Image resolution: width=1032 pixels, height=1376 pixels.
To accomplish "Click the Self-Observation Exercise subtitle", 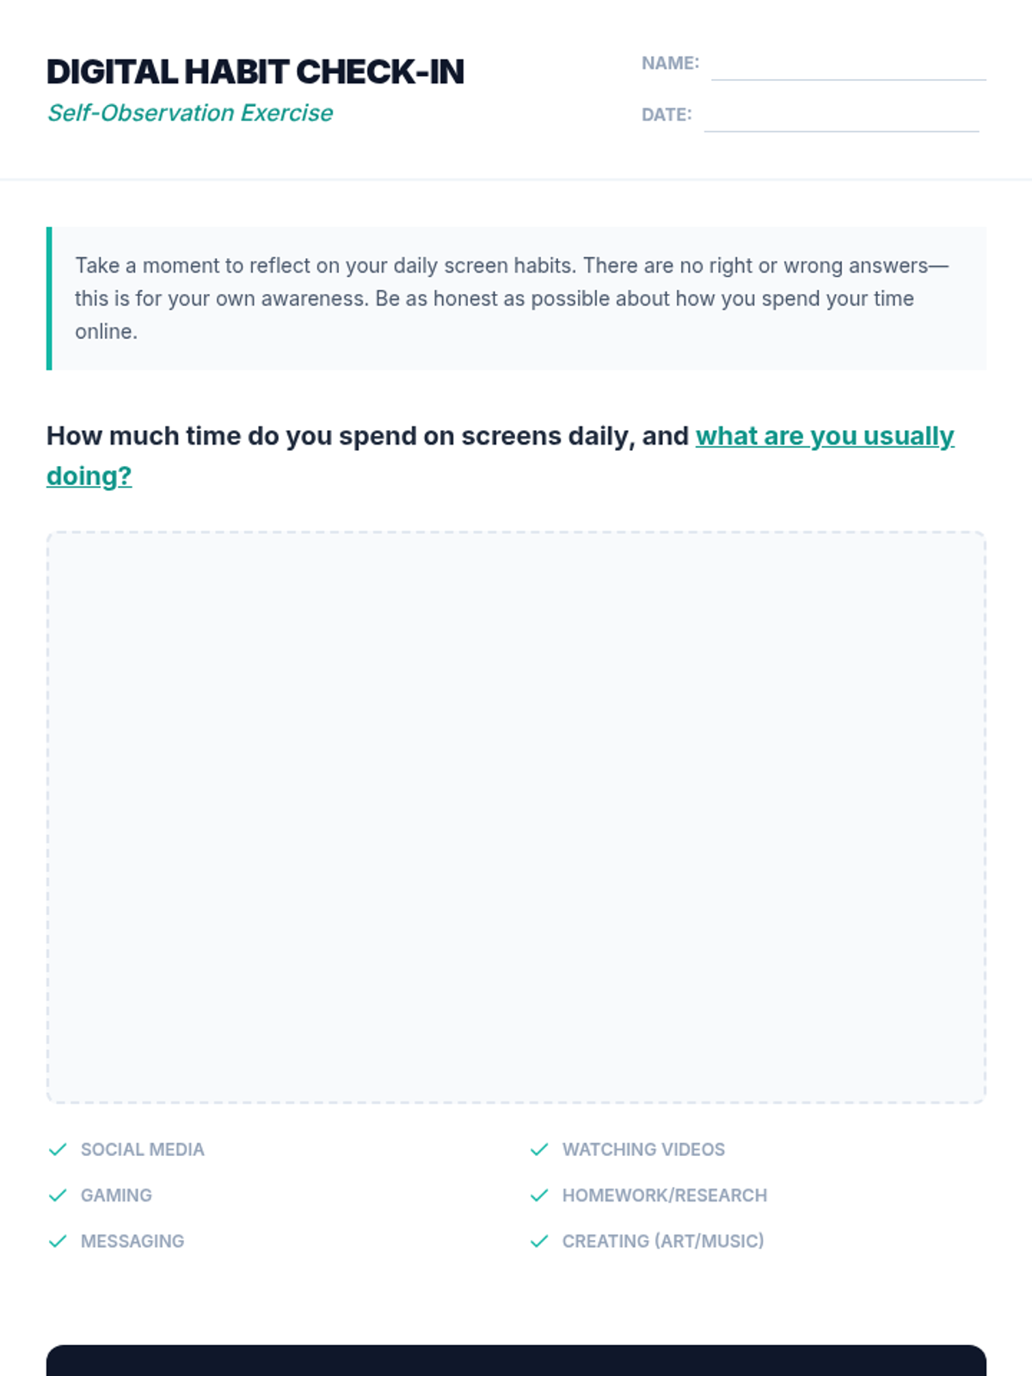I will click(x=190, y=113).
